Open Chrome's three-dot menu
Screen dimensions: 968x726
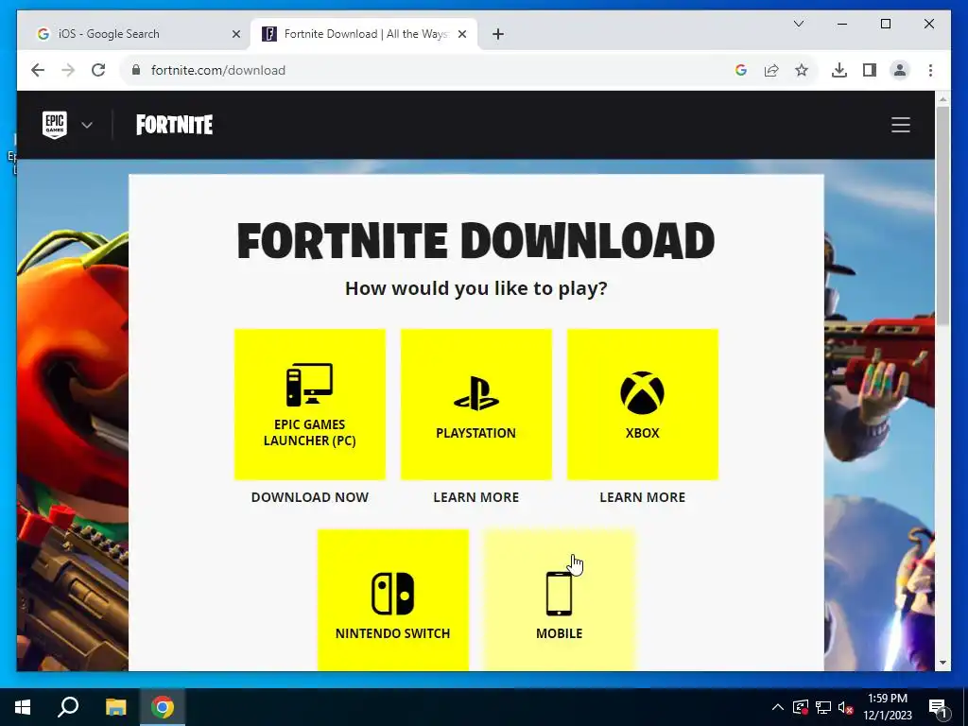pyautogui.click(x=930, y=70)
